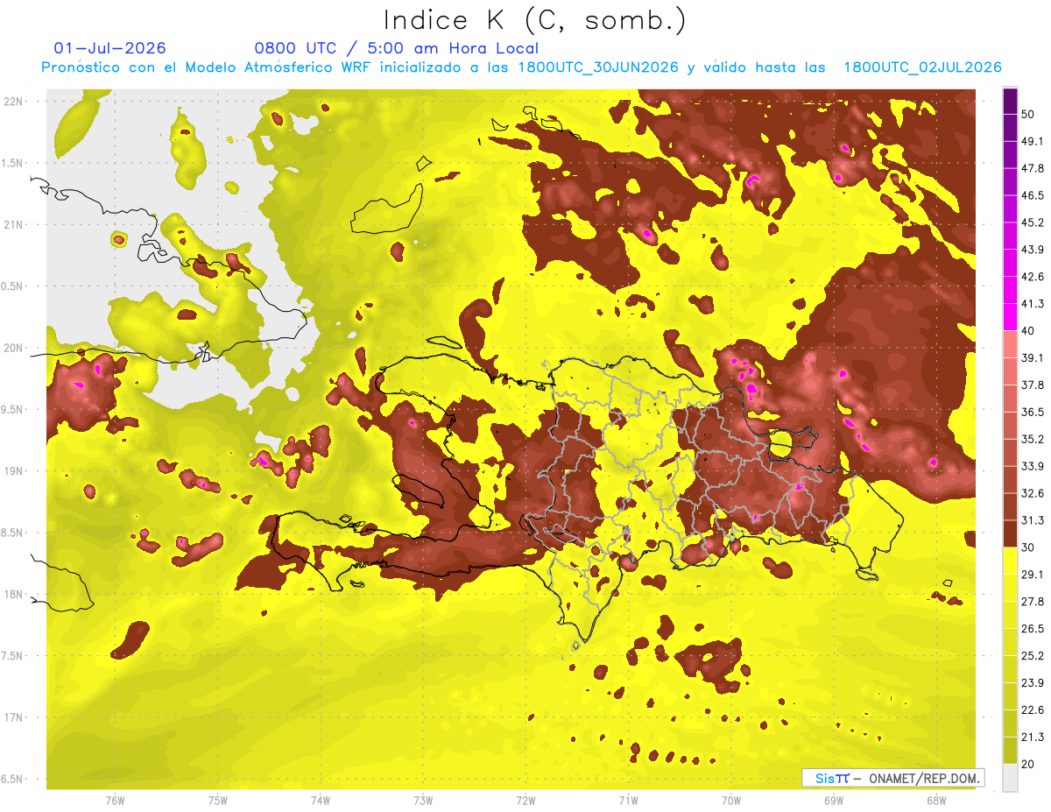
Task: Click the 71W longitude label
Action: click(628, 800)
